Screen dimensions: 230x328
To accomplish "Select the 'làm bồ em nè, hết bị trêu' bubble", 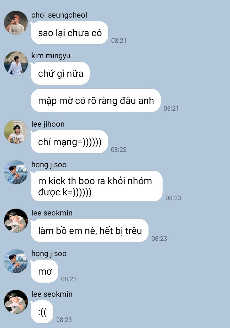I will 90,230.
